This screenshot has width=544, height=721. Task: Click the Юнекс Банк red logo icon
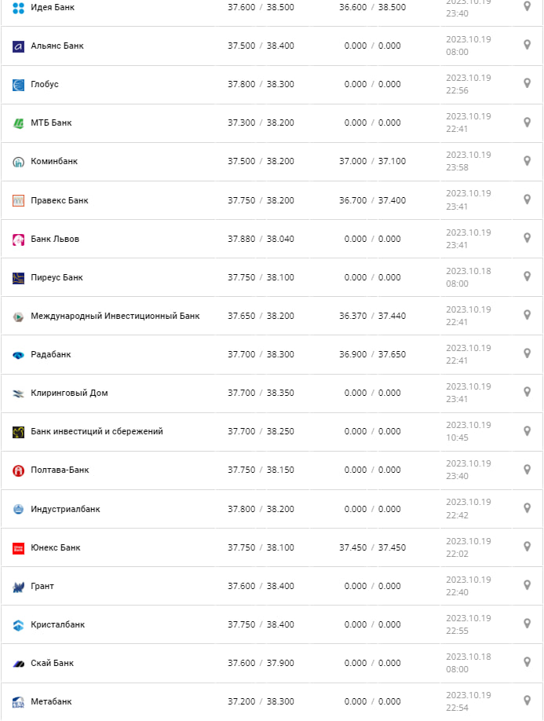(19, 548)
